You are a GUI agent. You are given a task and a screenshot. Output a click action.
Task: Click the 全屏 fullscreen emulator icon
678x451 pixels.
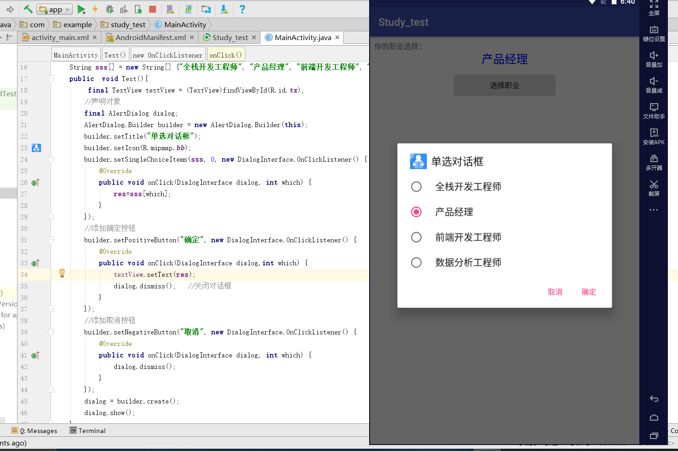pos(654,8)
